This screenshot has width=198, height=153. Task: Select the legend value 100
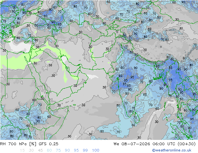tap(96, 151)
